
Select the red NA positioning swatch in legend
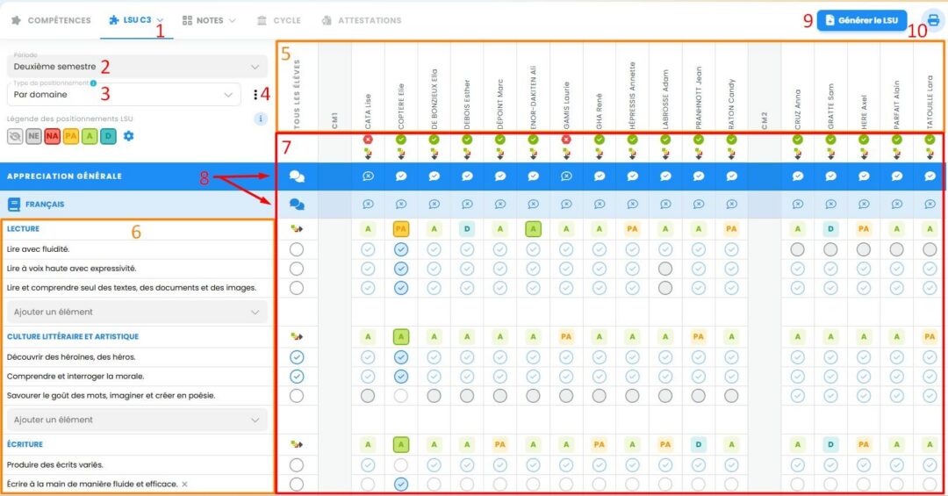click(x=53, y=136)
